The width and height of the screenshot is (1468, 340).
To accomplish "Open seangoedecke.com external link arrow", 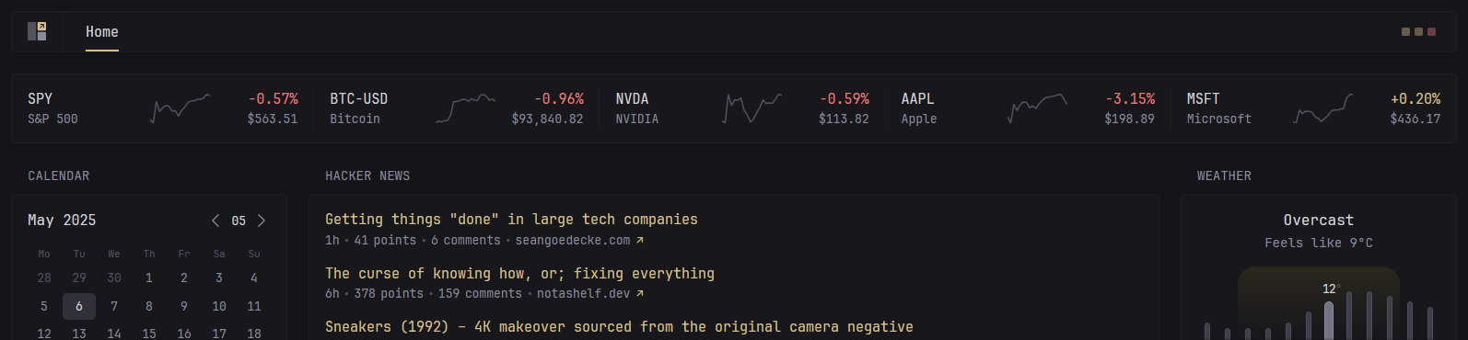I will [x=640, y=241].
